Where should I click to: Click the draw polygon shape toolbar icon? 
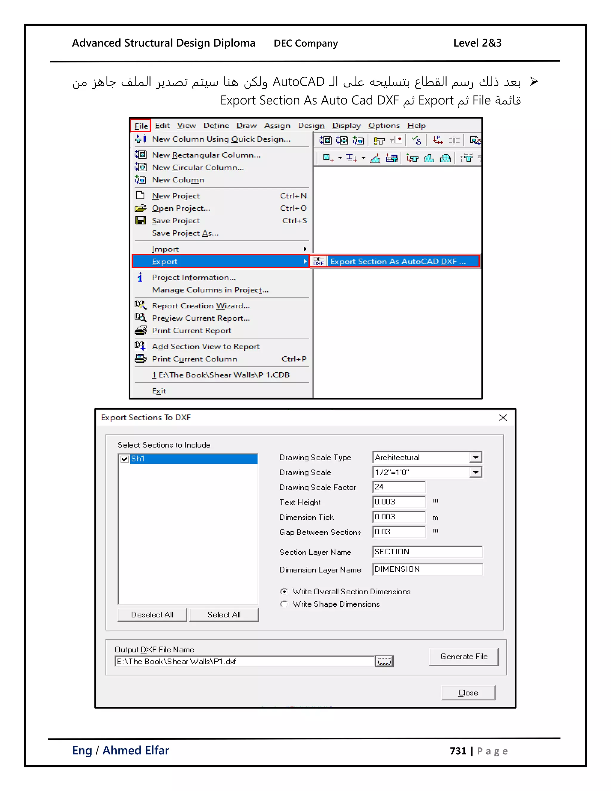375,158
